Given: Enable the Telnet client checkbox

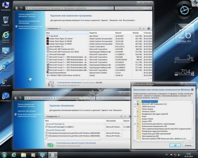Looking at the screenshot, I should [x=138, y=119].
